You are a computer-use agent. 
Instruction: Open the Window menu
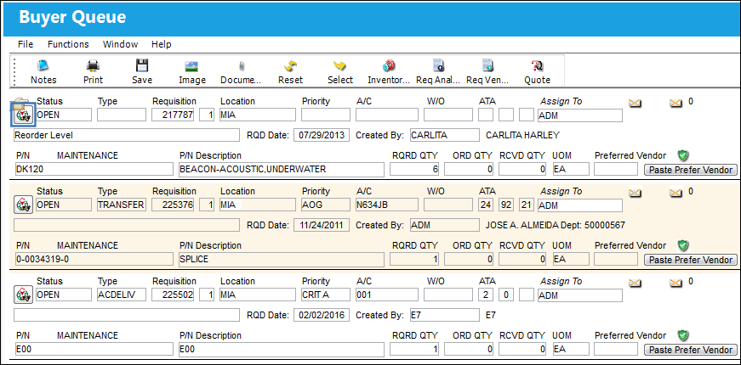click(x=121, y=44)
